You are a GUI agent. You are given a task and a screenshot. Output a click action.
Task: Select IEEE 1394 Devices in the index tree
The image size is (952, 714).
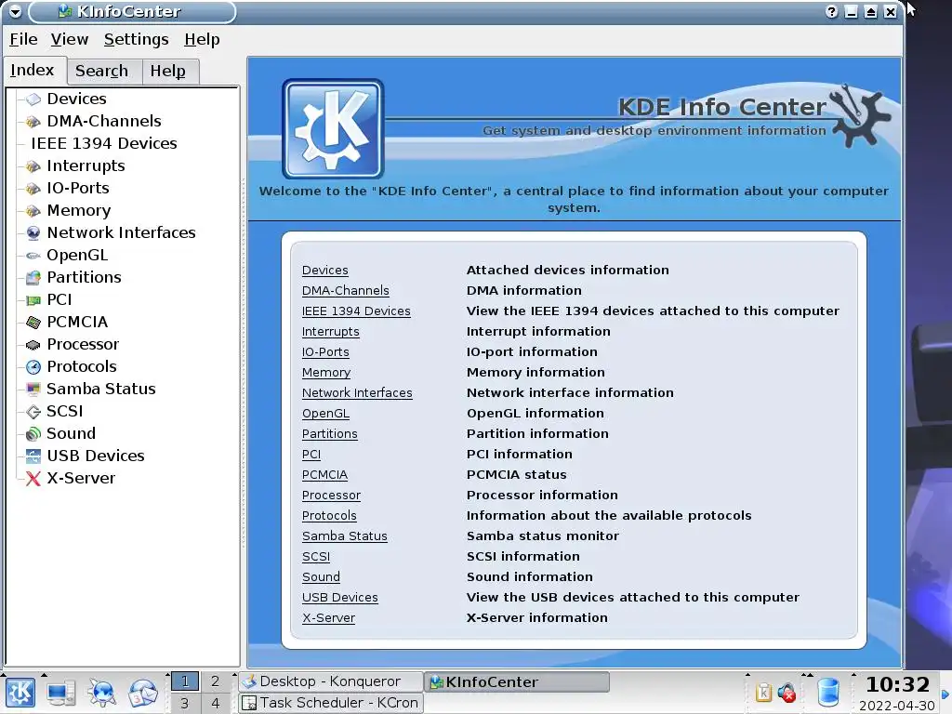pyautogui.click(x=104, y=144)
